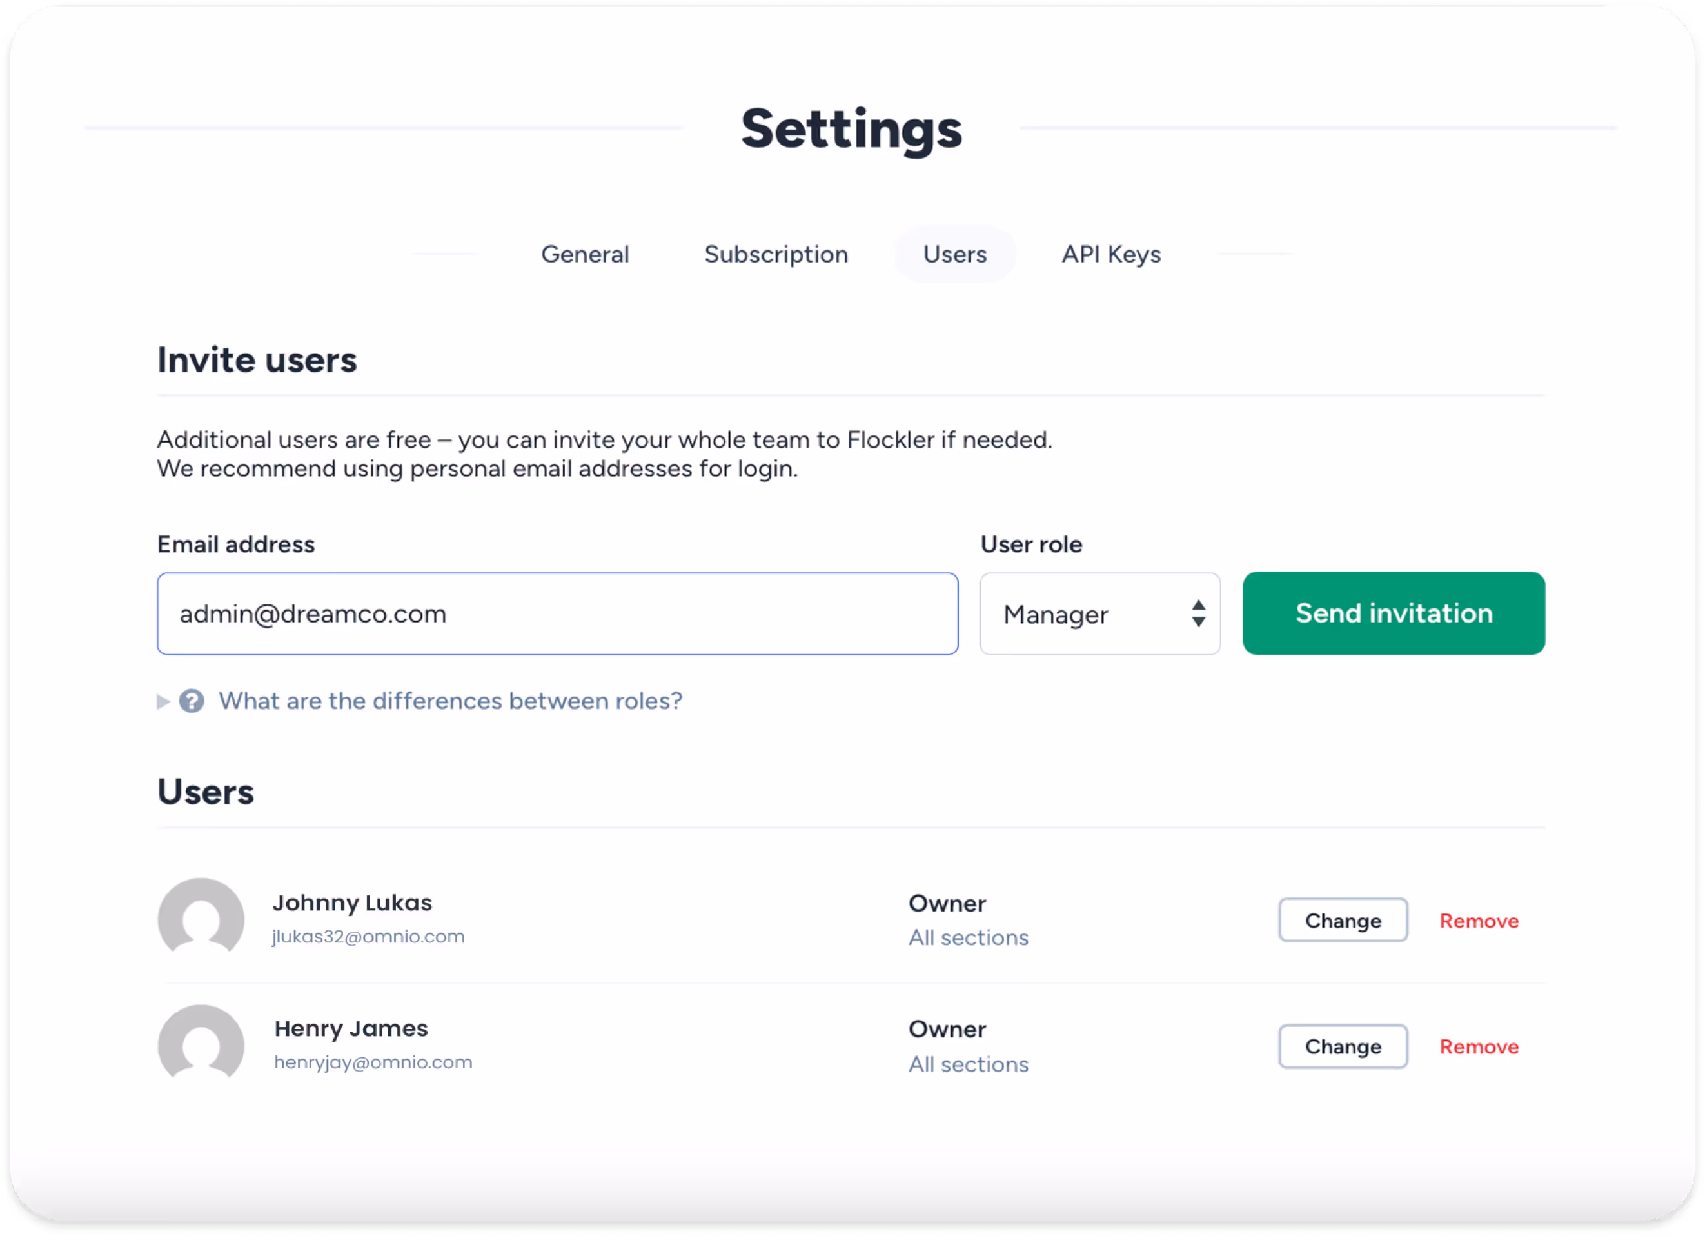Click 'All sections' under Johnny Lukas

tap(967, 937)
